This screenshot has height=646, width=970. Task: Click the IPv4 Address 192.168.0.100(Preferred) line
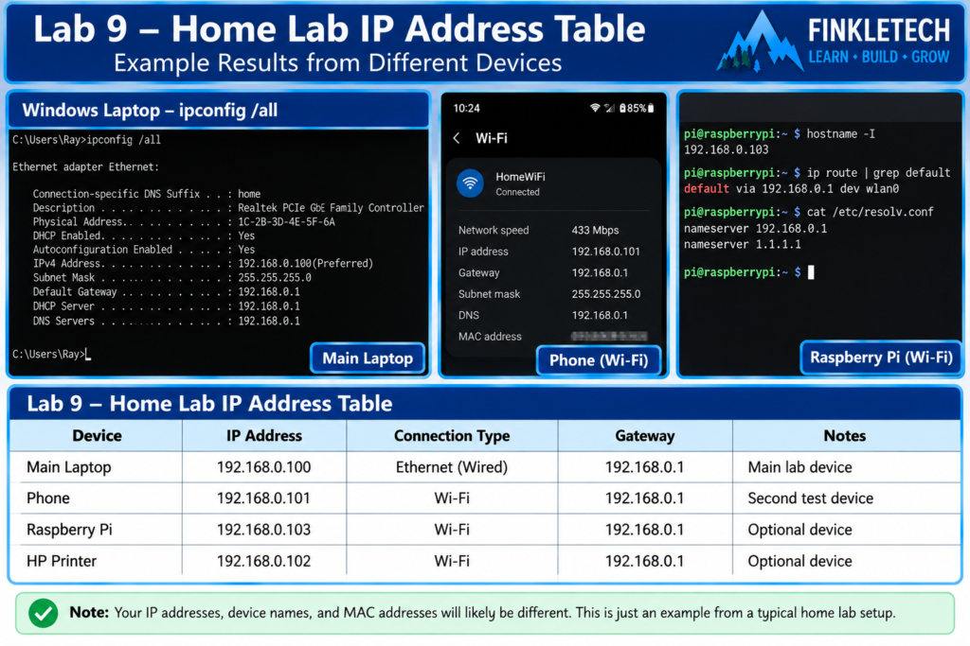(x=203, y=264)
